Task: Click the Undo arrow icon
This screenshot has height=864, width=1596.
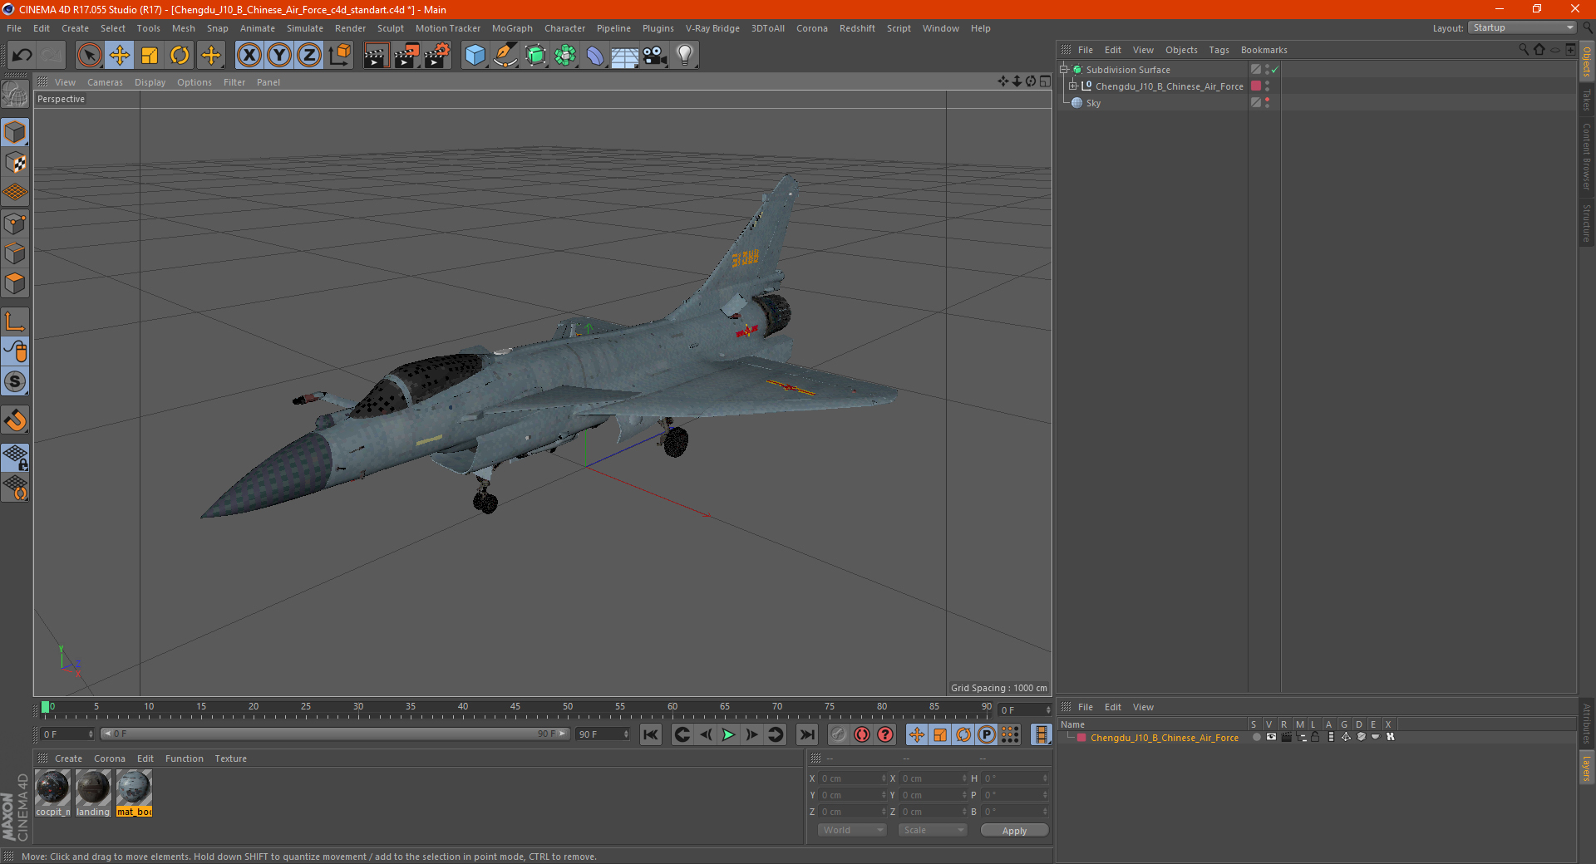Action: pos(22,56)
